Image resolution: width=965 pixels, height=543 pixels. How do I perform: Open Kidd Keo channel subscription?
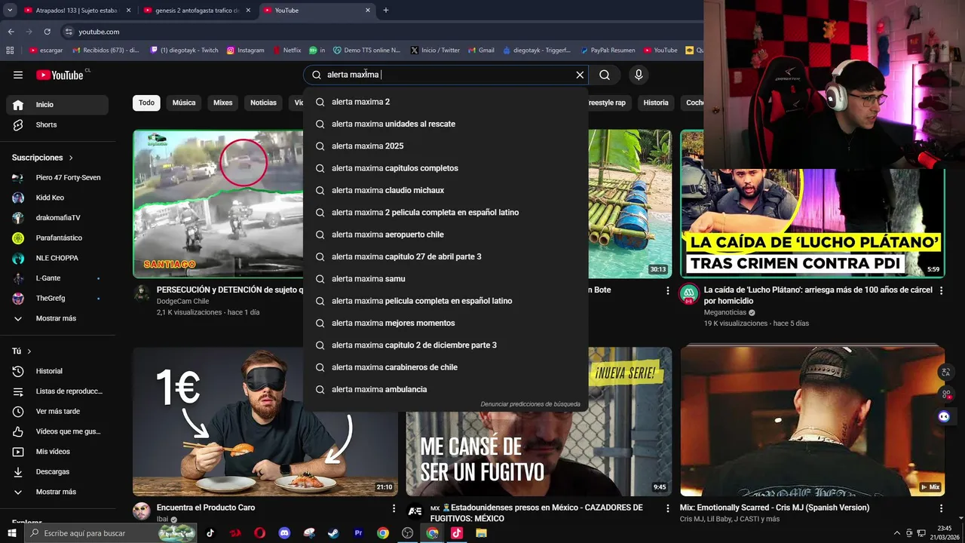click(57, 198)
